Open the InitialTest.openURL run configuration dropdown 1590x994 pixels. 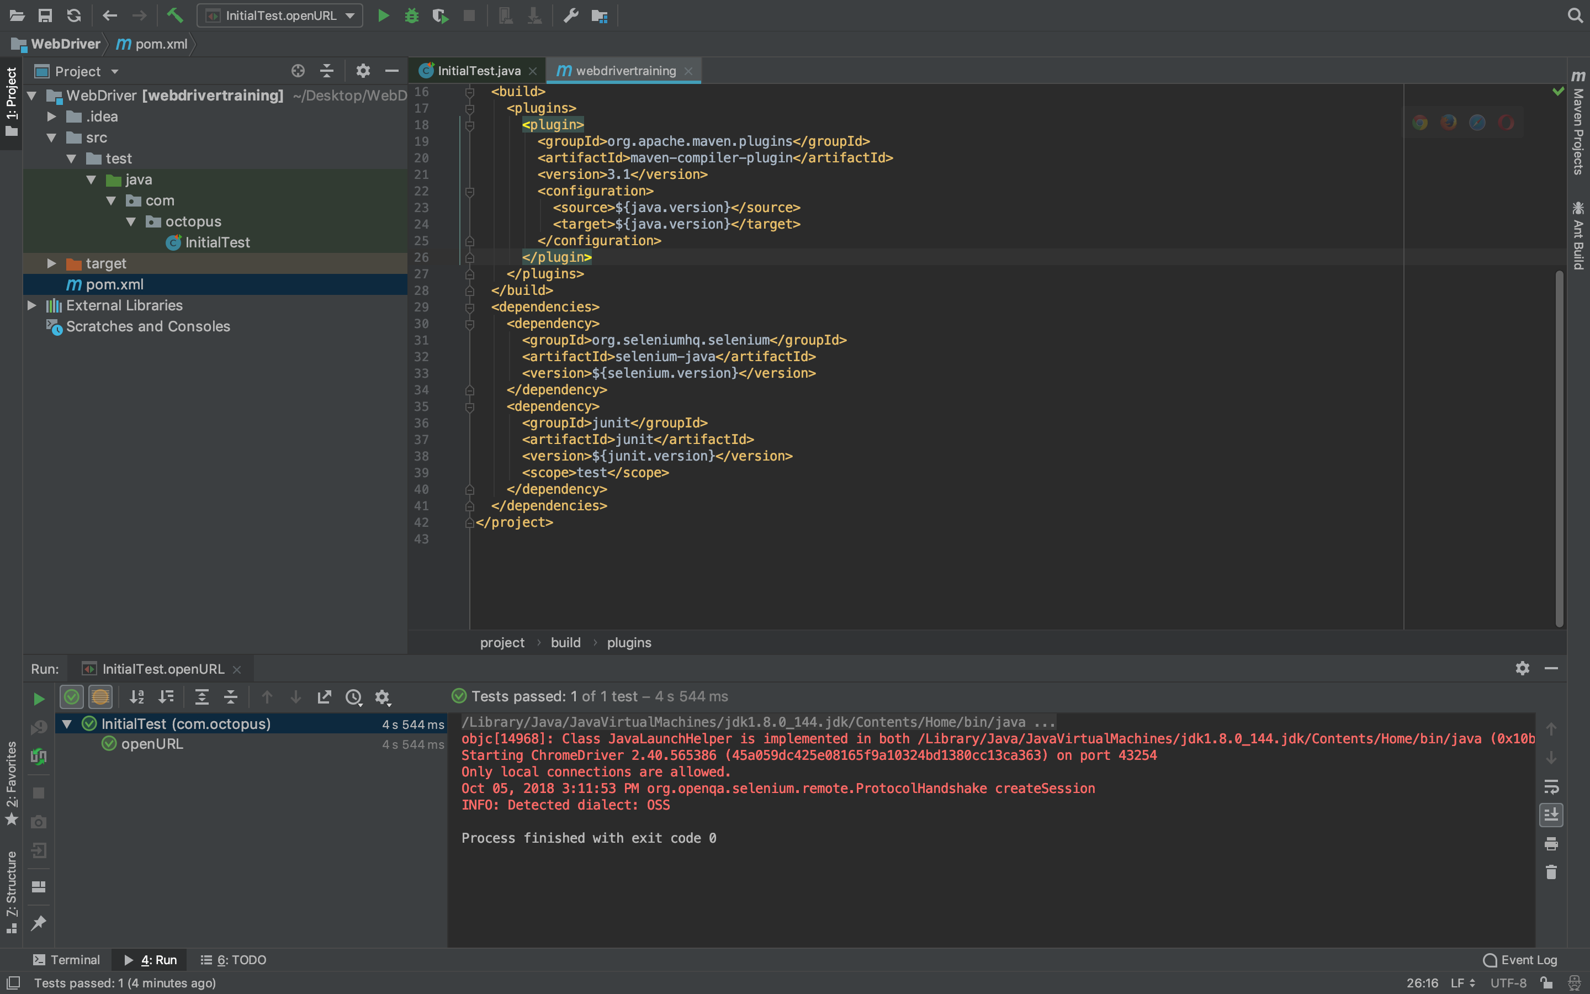[280, 16]
